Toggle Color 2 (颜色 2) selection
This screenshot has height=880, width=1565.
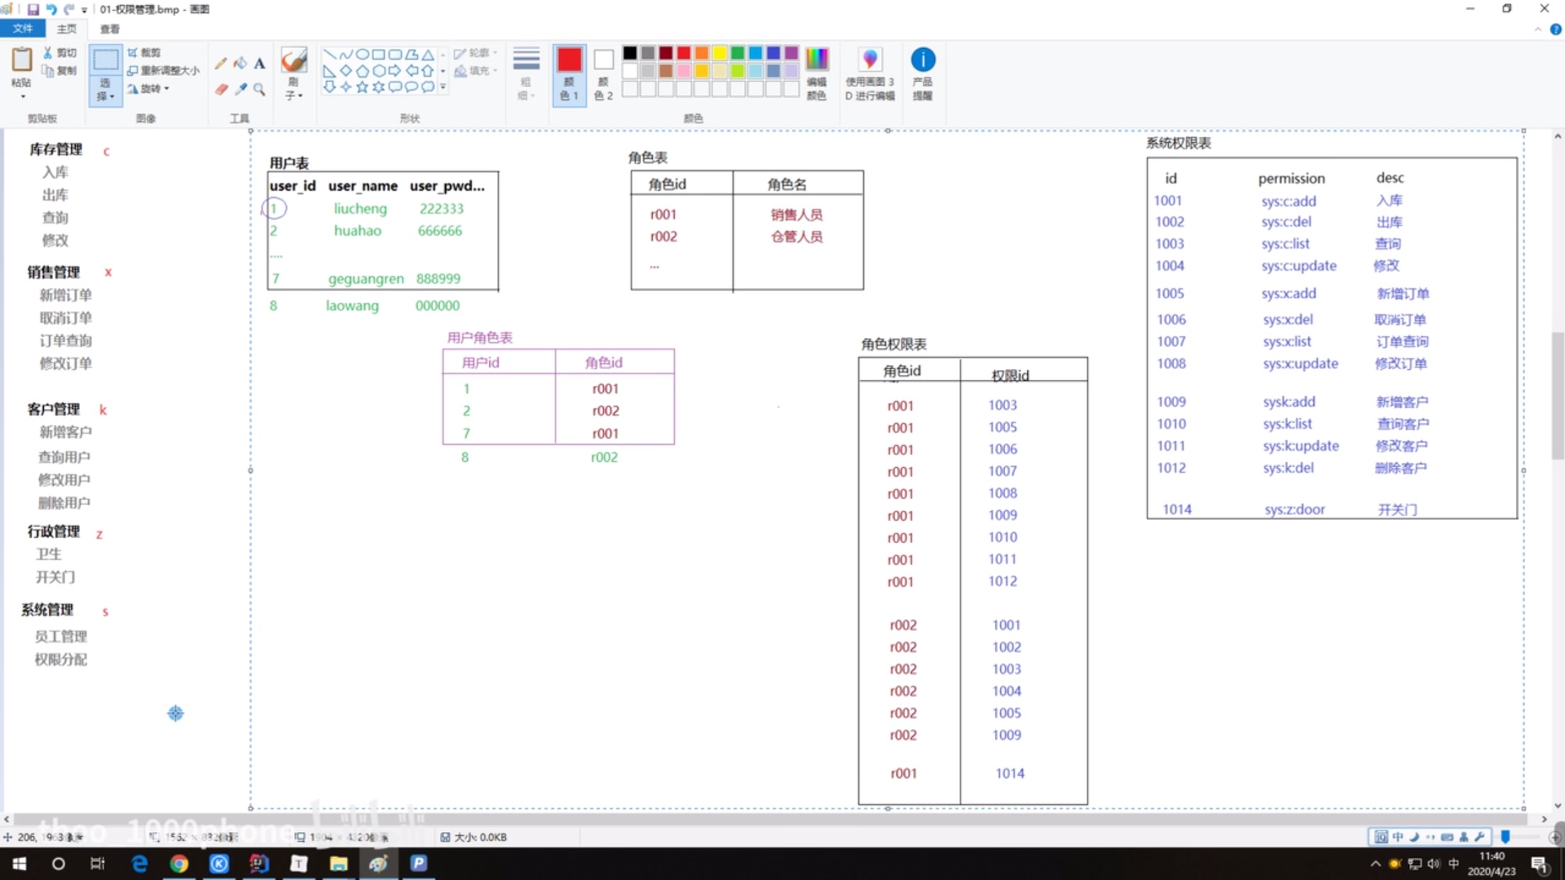(603, 73)
